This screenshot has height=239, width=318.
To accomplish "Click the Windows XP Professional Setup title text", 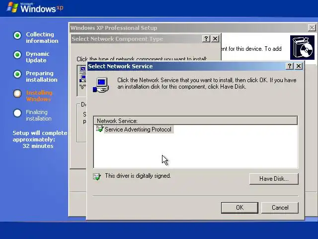I will point(114,28).
